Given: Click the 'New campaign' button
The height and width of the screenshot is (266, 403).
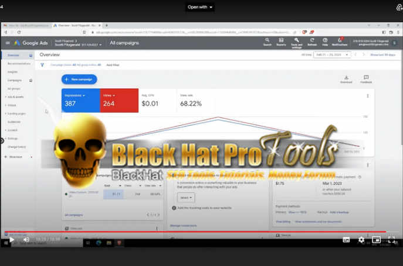Looking at the screenshot, I should pos(79,79).
